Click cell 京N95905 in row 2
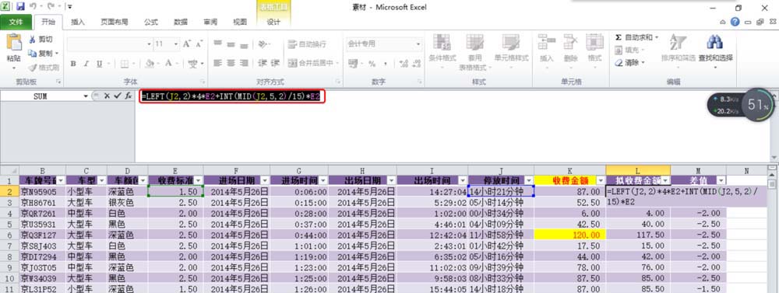 [x=43, y=191]
